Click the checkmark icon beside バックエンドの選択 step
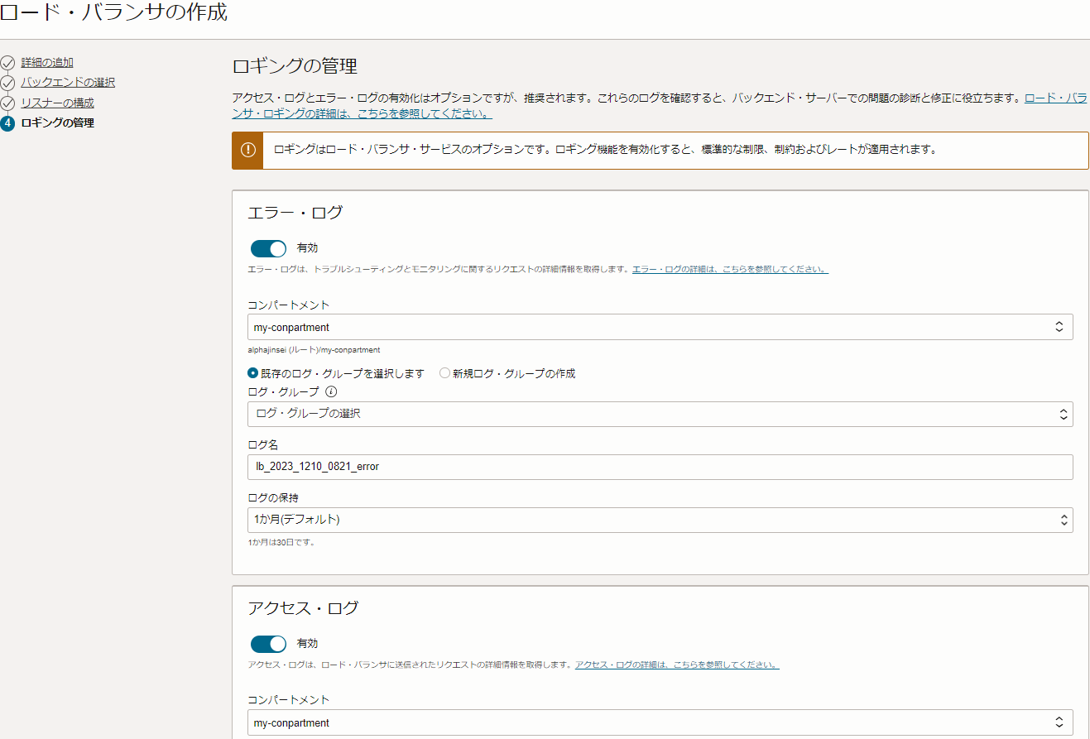1090x739 pixels. point(7,83)
